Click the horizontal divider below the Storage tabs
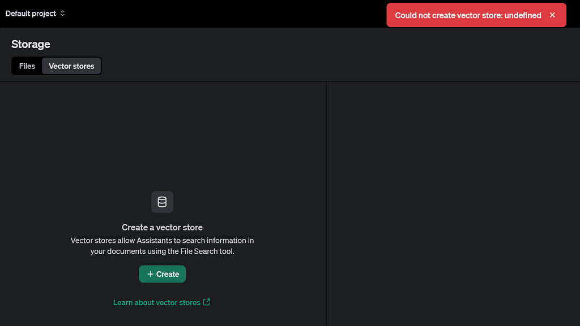Image resolution: width=580 pixels, height=326 pixels. pyautogui.click(x=290, y=81)
